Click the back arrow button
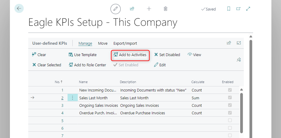Image resolution: width=281 pixels, height=138 pixels. pos(19,9)
